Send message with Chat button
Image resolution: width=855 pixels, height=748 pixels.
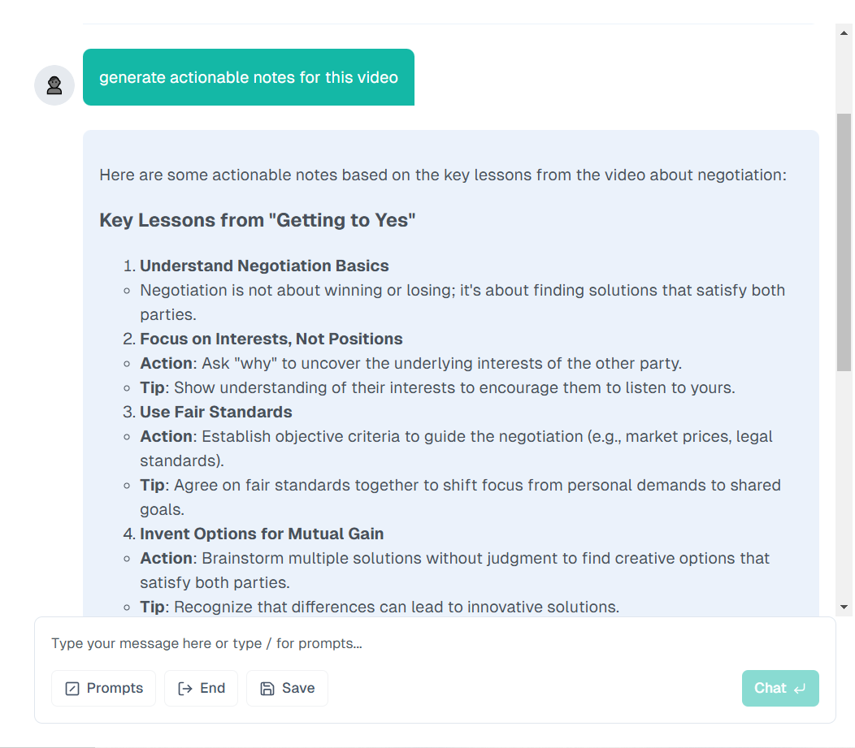(x=780, y=688)
